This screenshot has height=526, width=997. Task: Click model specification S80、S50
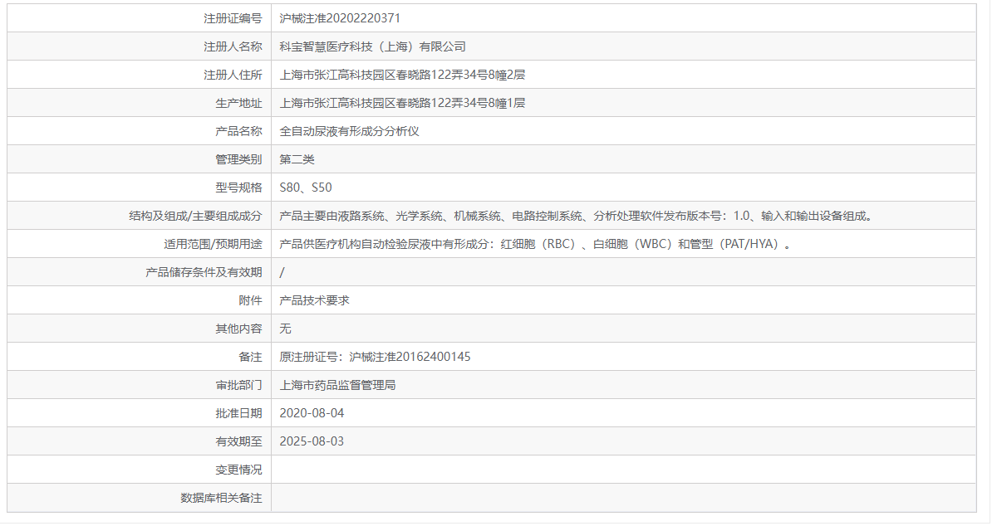tap(307, 187)
